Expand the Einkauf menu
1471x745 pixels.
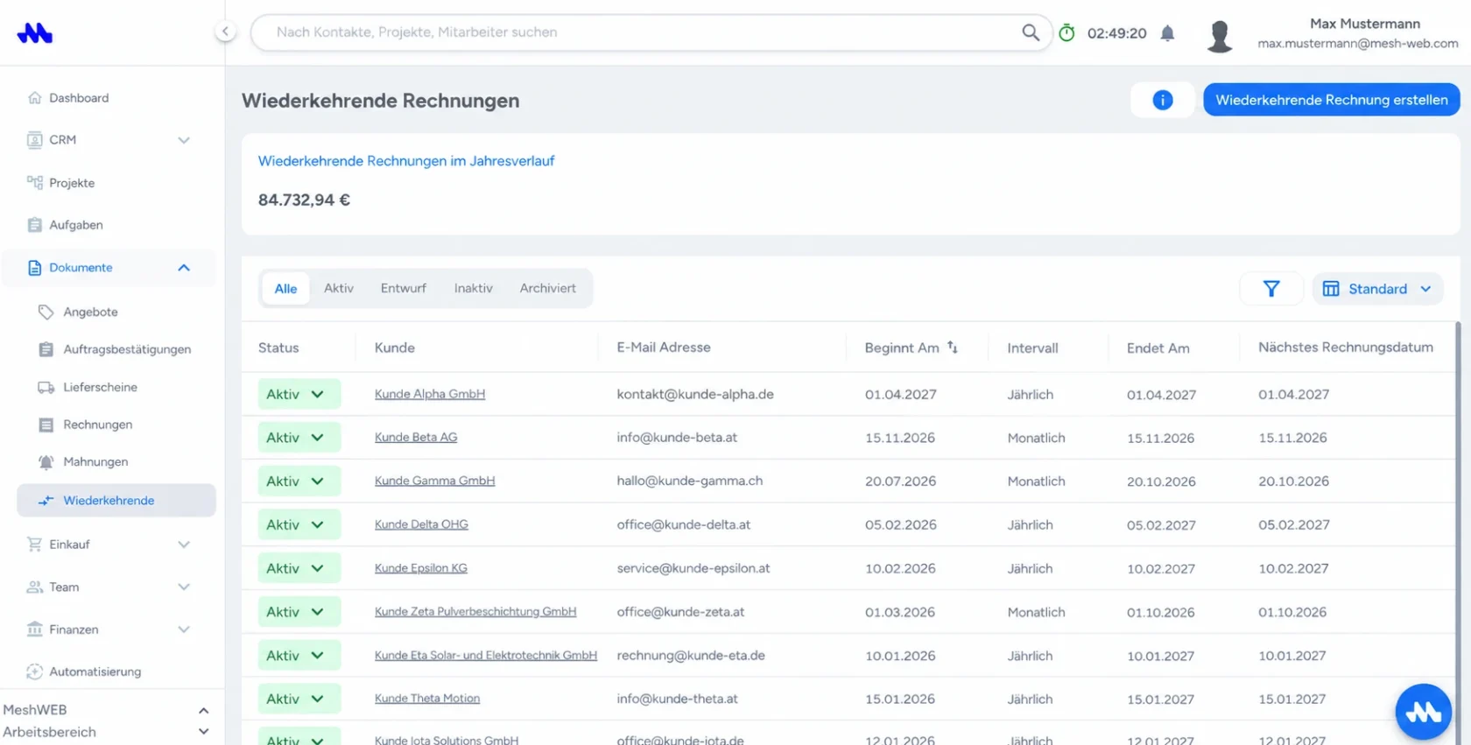[x=184, y=545]
